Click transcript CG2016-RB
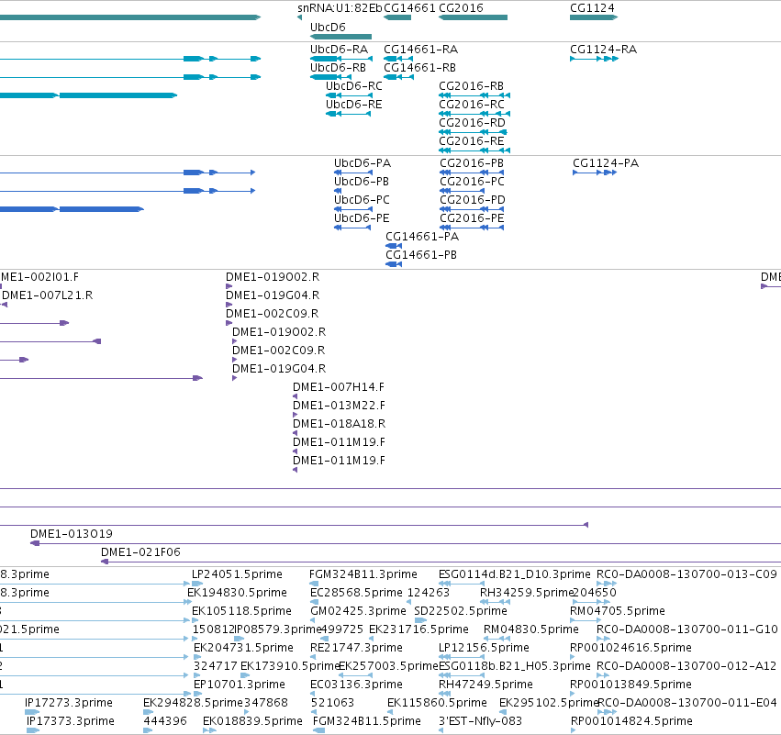Screen dimensions: 781x735 pyautogui.click(x=474, y=95)
